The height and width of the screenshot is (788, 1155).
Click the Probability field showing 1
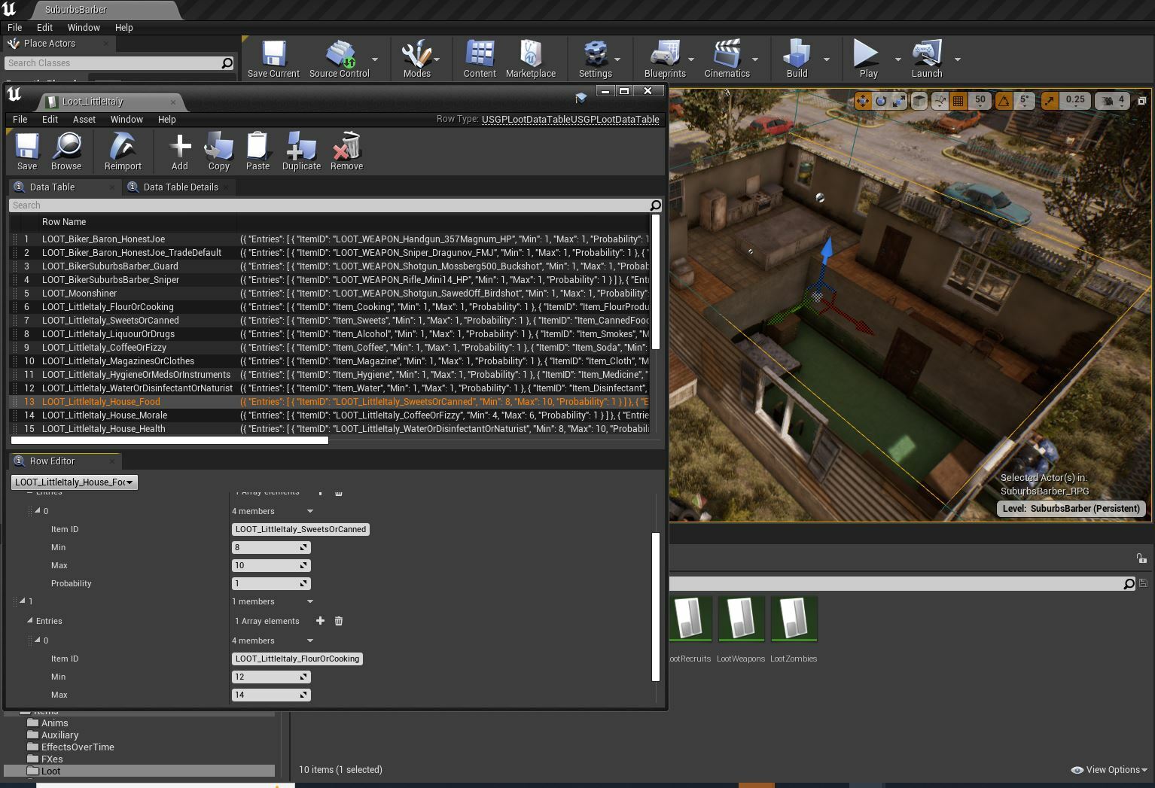271,583
